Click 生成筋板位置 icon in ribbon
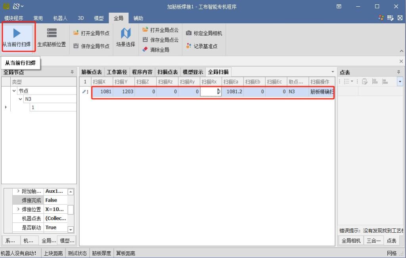This screenshot has width=406, height=258. (52, 33)
